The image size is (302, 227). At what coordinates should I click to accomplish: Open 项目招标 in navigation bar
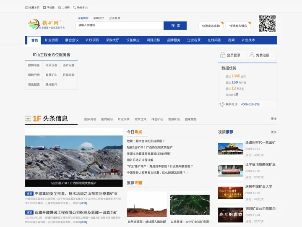[154, 40]
